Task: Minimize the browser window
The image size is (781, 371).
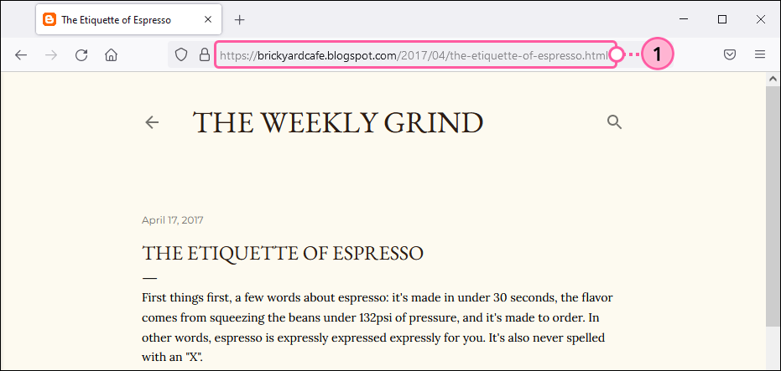Action: pos(684,20)
